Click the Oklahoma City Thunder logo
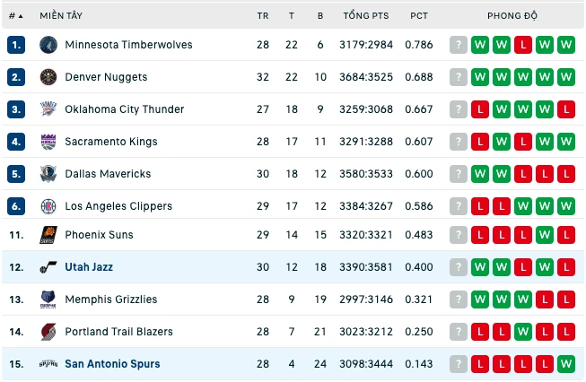 [48, 109]
